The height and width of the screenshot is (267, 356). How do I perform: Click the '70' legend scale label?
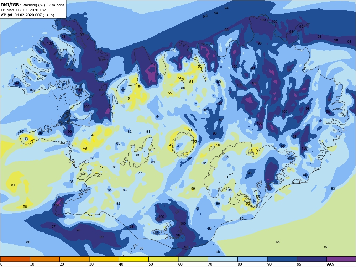(210, 264)
